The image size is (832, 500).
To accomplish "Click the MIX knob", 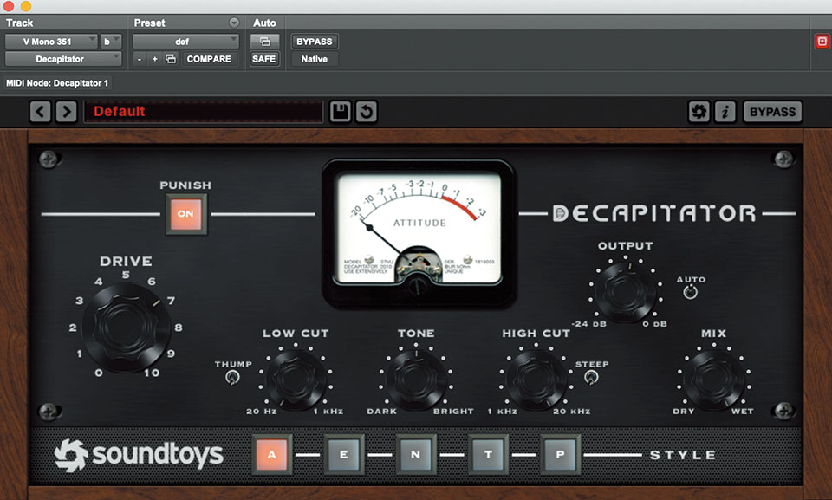I will click(713, 379).
